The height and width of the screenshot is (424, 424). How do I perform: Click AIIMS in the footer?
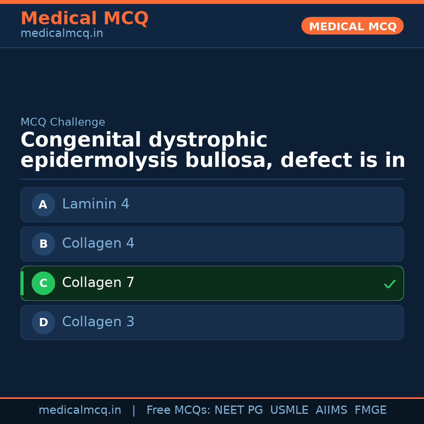pyautogui.click(x=331, y=410)
